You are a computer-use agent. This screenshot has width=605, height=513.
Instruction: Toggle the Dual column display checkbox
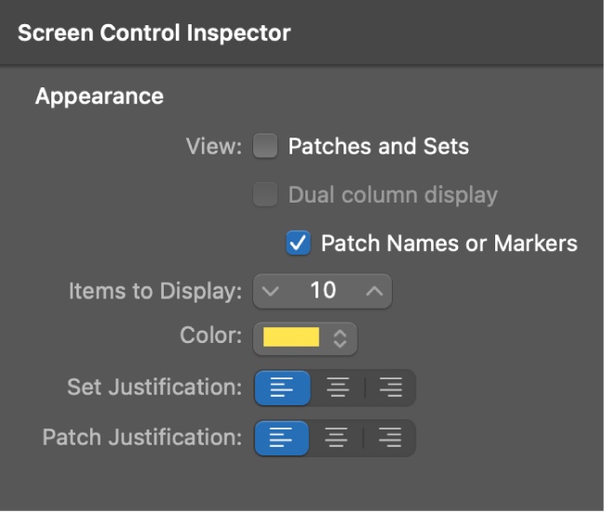click(x=265, y=194)
